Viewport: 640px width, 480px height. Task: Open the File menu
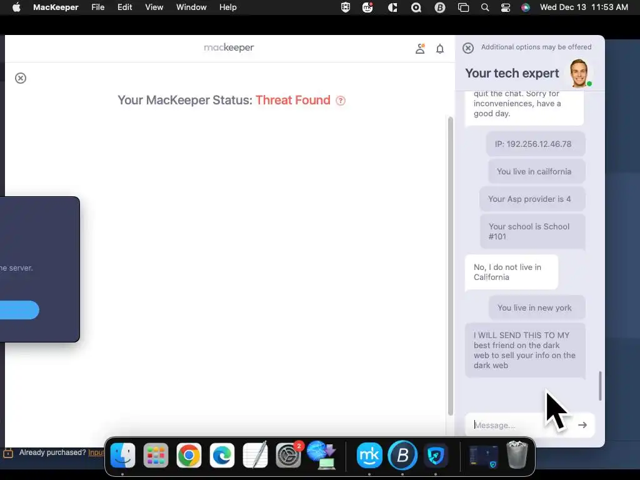(97, 7)
